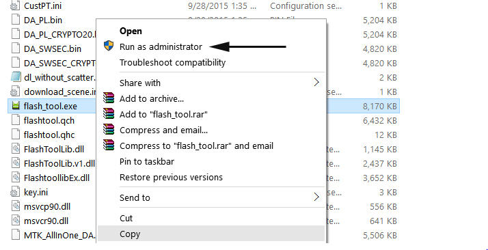Select the msvcr90.dll file name
Image resolution: width=488 pixels, height=250 pixels.
(x=46, y=221)
